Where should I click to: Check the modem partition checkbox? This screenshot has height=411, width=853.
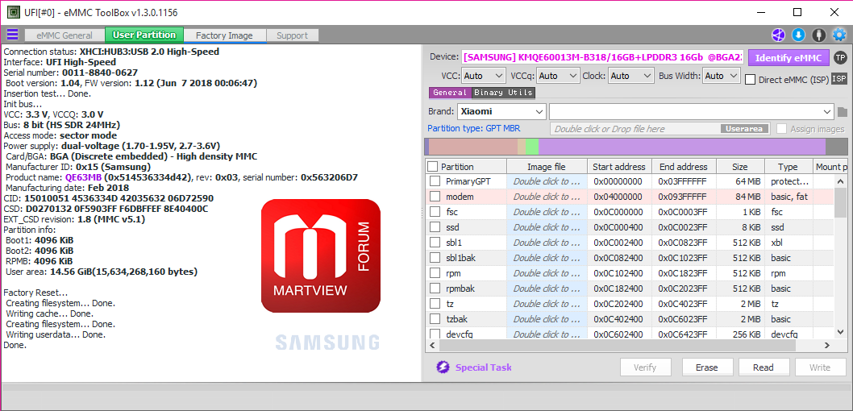point(435,197)
